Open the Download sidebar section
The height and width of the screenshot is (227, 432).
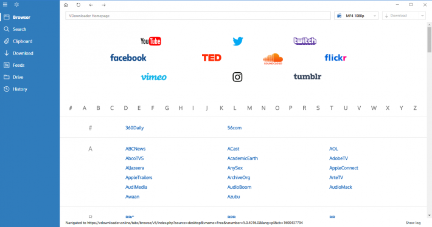(x=30, y=53)
